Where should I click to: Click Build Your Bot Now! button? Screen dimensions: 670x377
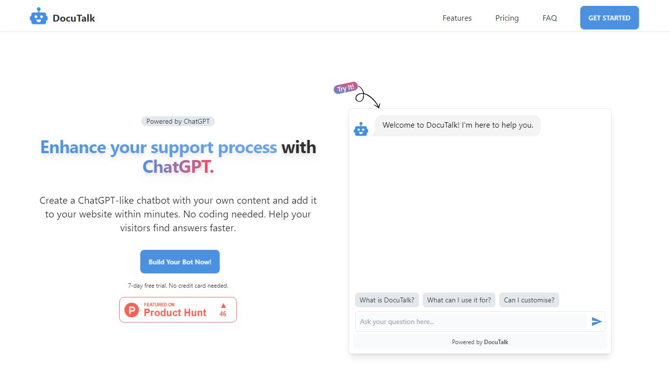point(180,262)
